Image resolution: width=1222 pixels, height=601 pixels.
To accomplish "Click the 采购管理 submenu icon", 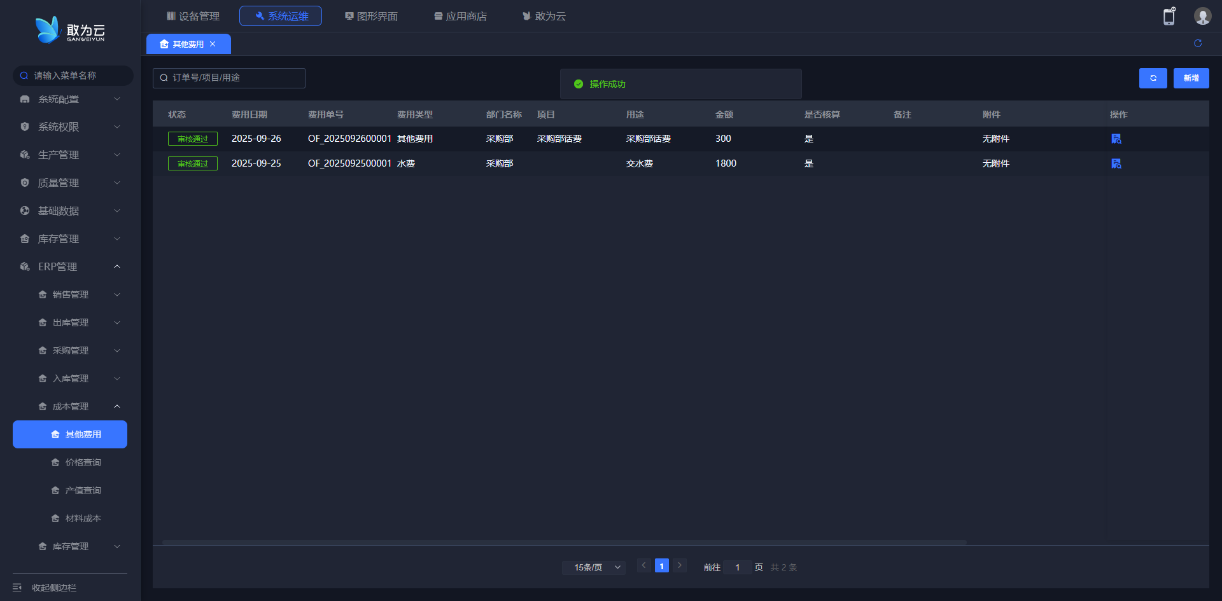I will coord(43,350).
